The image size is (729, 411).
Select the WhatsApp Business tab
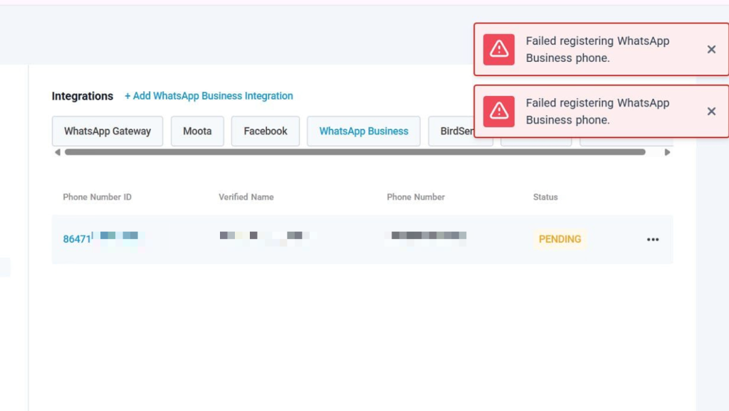[364, 132]
